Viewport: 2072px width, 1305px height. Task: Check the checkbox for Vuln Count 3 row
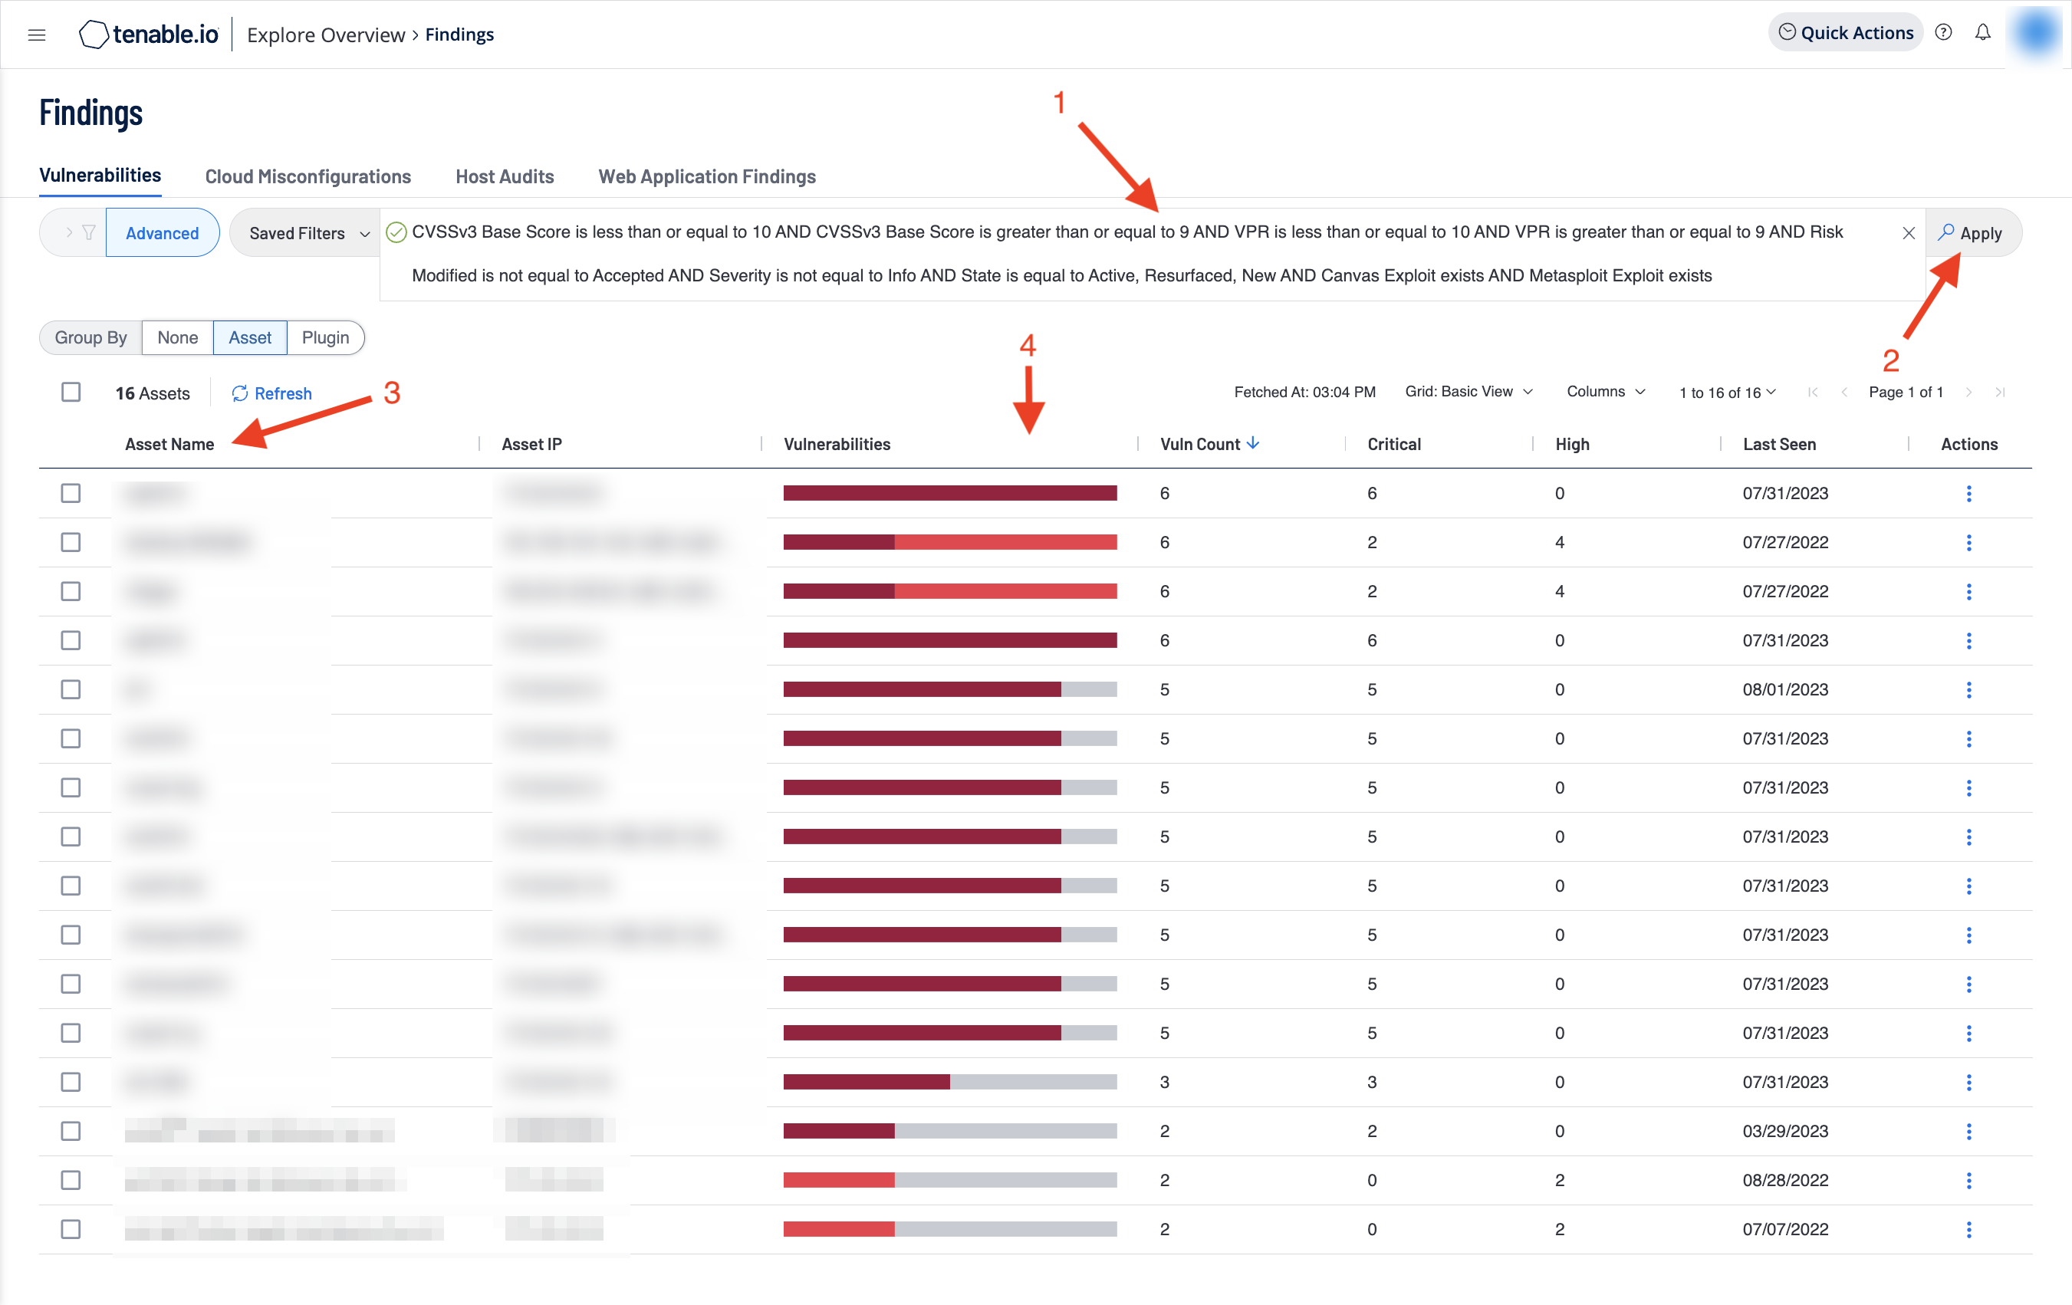click(71, 1081)
